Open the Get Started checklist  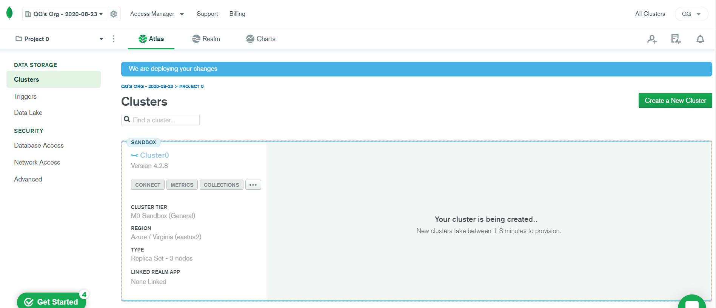pyautogui.click(x=52, y=301)
